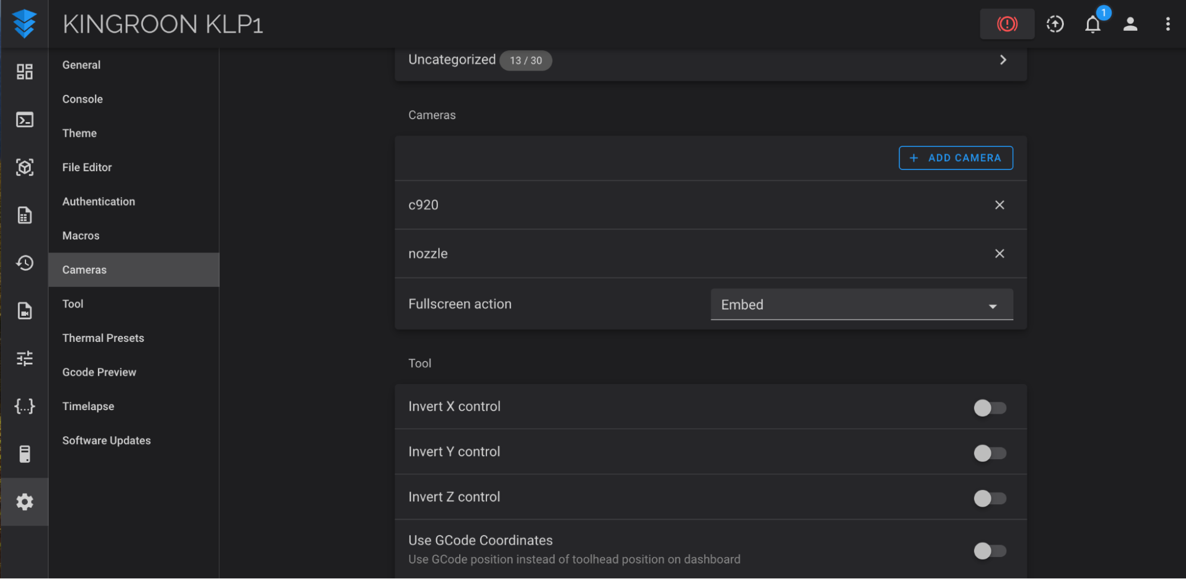
Task: Remove the c920 camera entry
Action: coord(999,205)
